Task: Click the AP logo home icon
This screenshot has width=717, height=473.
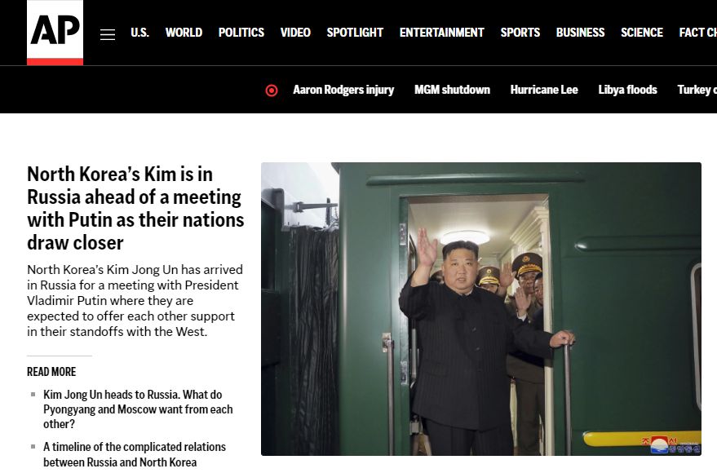Action: point(55,33)
